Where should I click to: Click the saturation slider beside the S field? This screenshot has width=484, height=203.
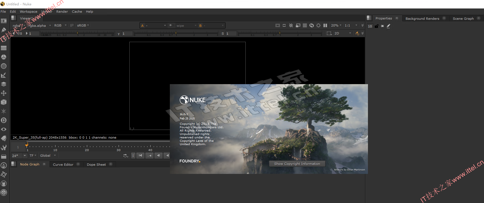pyautogui.click(x=280, y=33)
